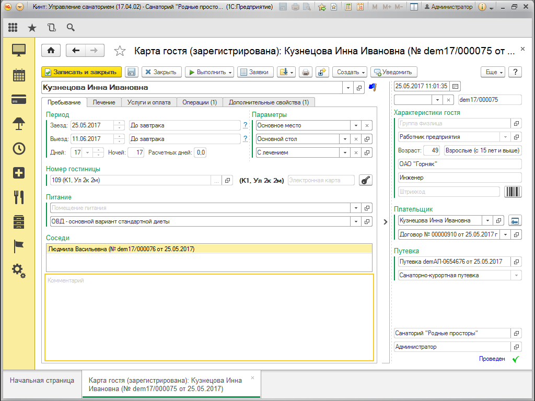This screenshot has width=535, height=401.
Task: Click the floppy disk save icon
Action: [131, 72]
